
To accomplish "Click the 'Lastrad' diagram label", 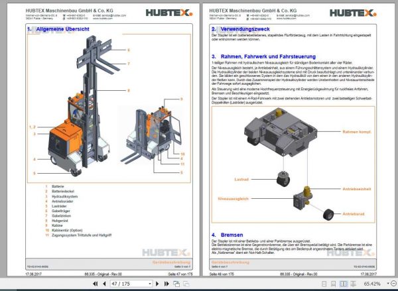I will click(241, 180).
